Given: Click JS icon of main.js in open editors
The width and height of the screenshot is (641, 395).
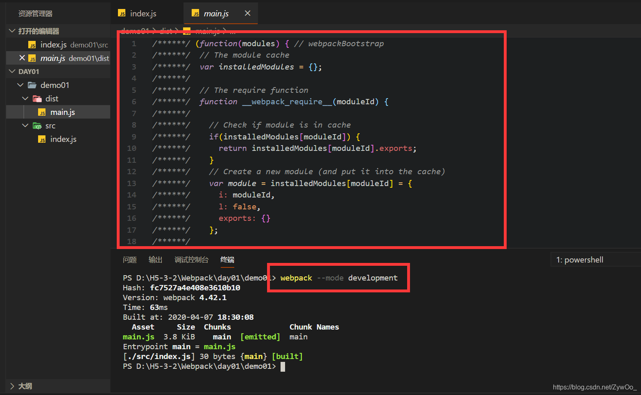Looking at the screenshot, I should coord(32,58).
